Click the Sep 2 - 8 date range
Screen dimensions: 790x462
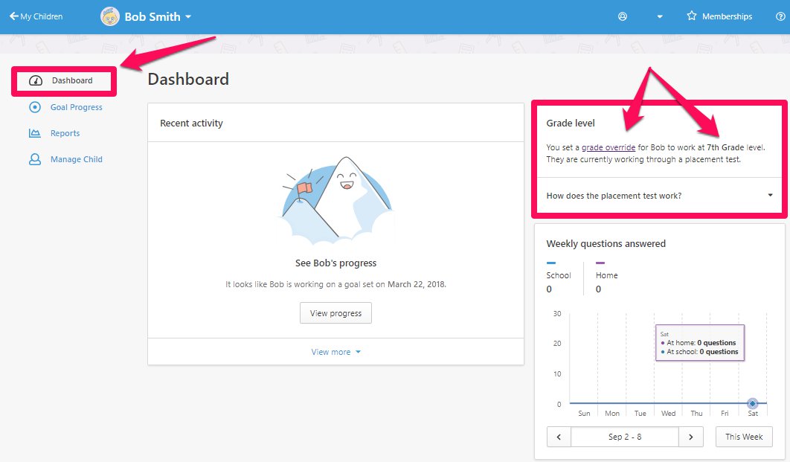coord(625,437)
